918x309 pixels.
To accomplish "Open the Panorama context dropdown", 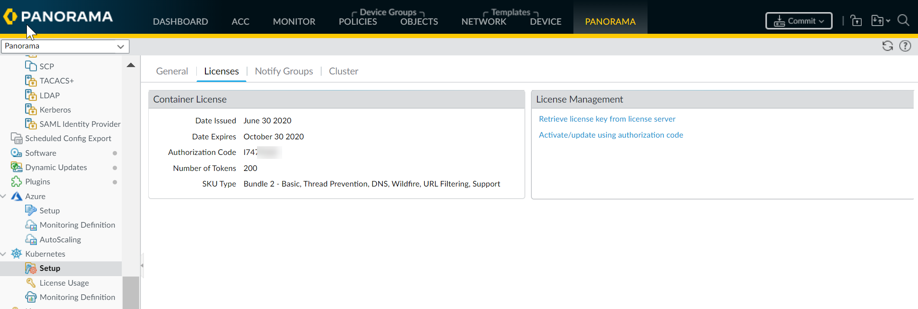I will 65,46.
